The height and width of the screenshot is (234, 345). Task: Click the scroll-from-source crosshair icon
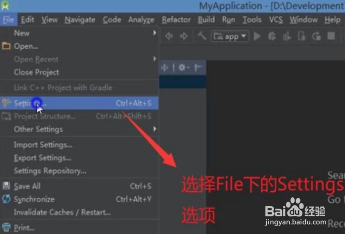click(164, 68)
